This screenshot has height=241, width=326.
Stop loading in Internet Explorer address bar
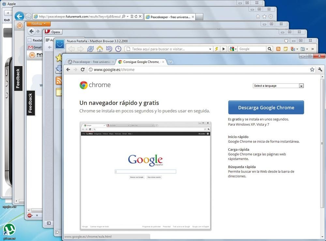140,16
